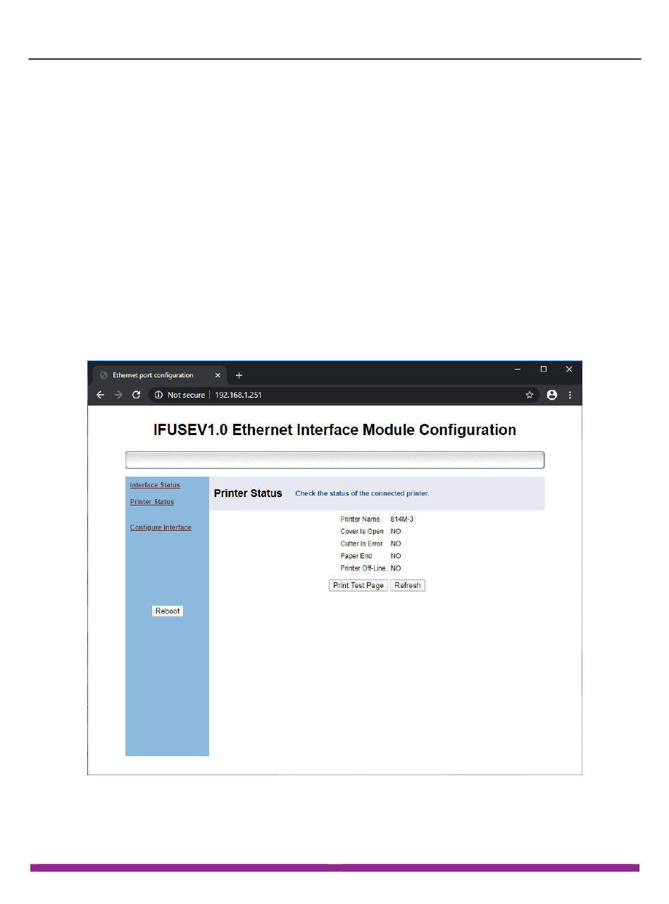Reload the page with the refresh icon
Viewport: 669px width, 904px height.
[x=137, y=395]
